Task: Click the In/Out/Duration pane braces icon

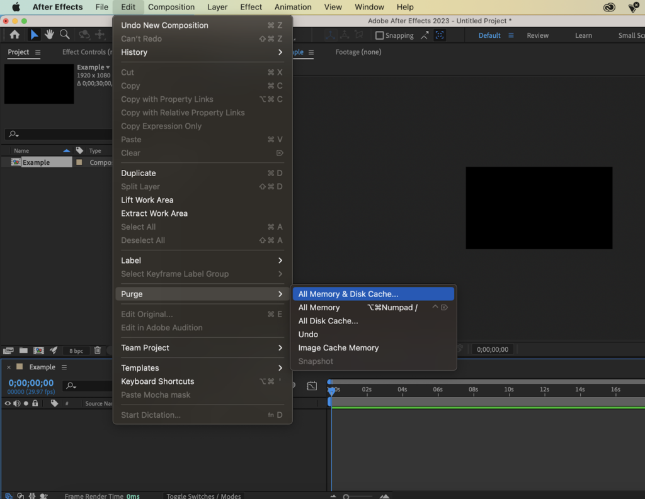Action: tap(32, 496)
